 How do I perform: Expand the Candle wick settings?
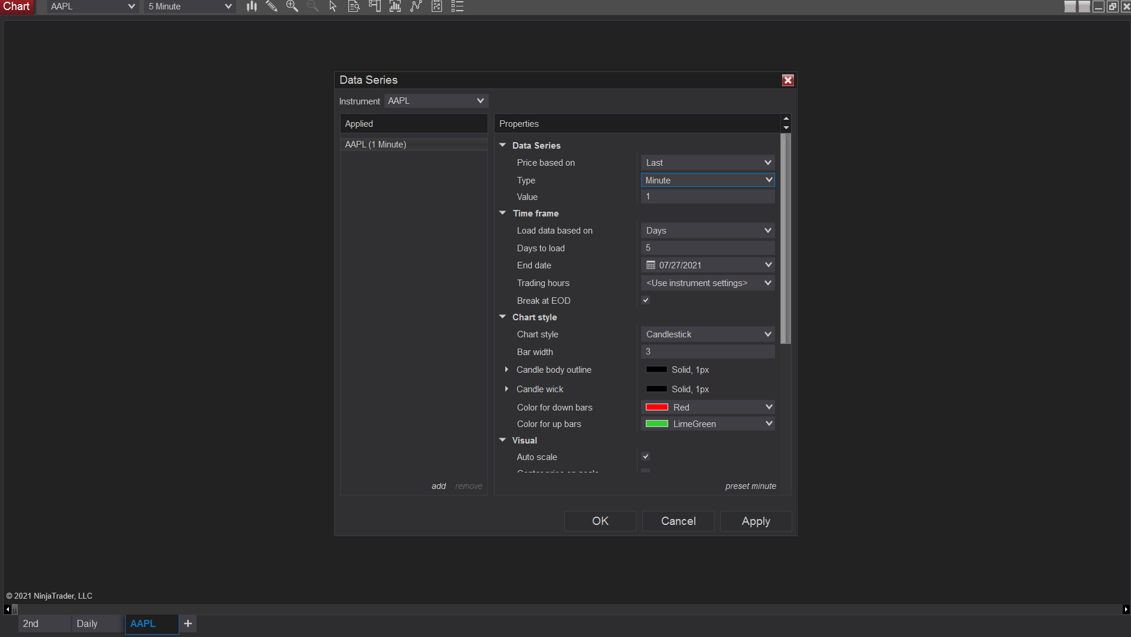(506, 389)
